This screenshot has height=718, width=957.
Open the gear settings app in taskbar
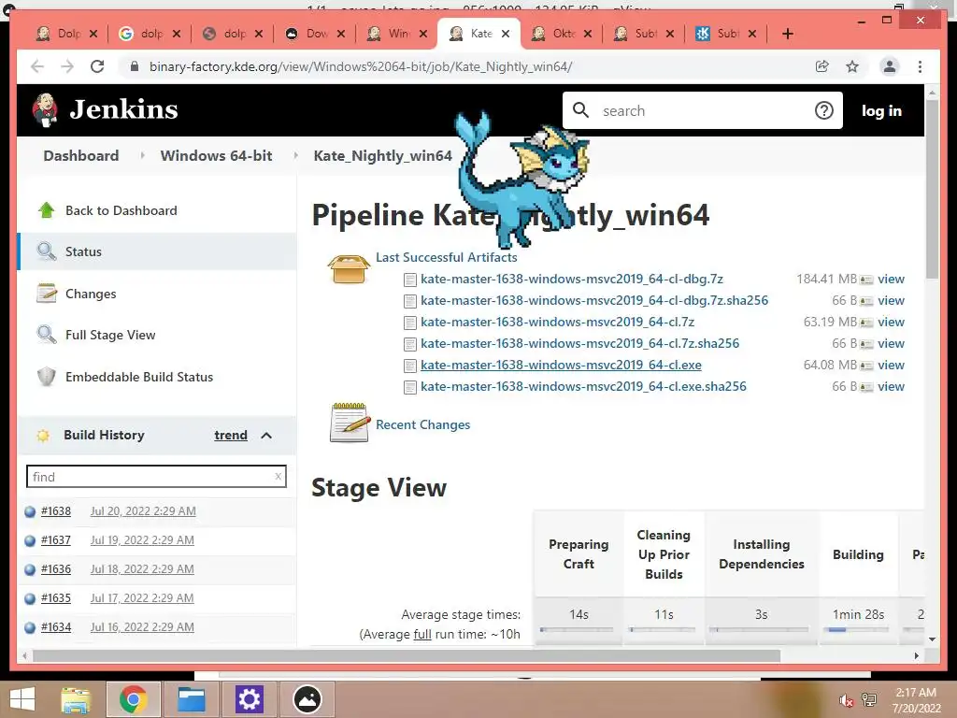pos(249,699)
